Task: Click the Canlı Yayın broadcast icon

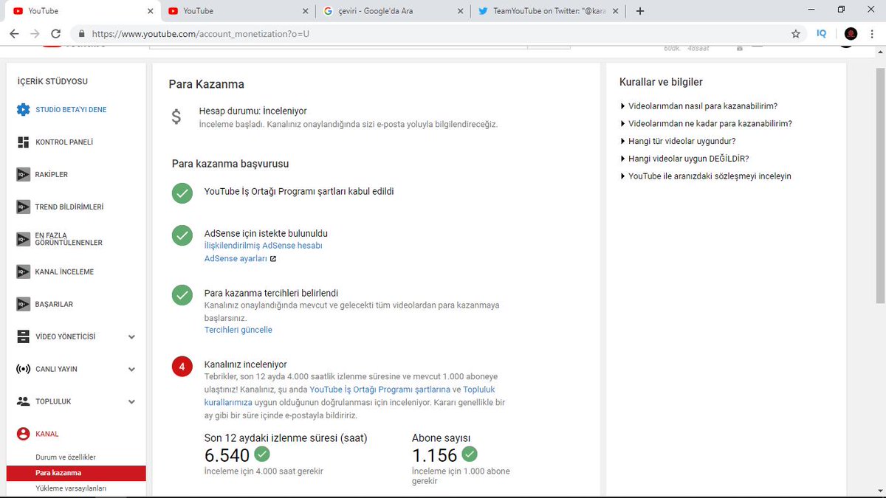Action: point(23,369)
